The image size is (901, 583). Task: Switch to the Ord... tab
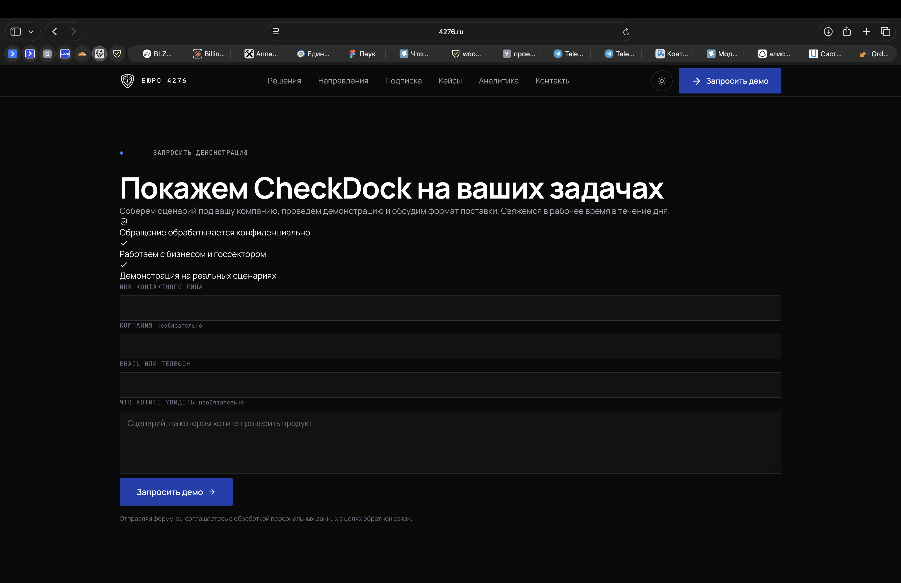874,54
